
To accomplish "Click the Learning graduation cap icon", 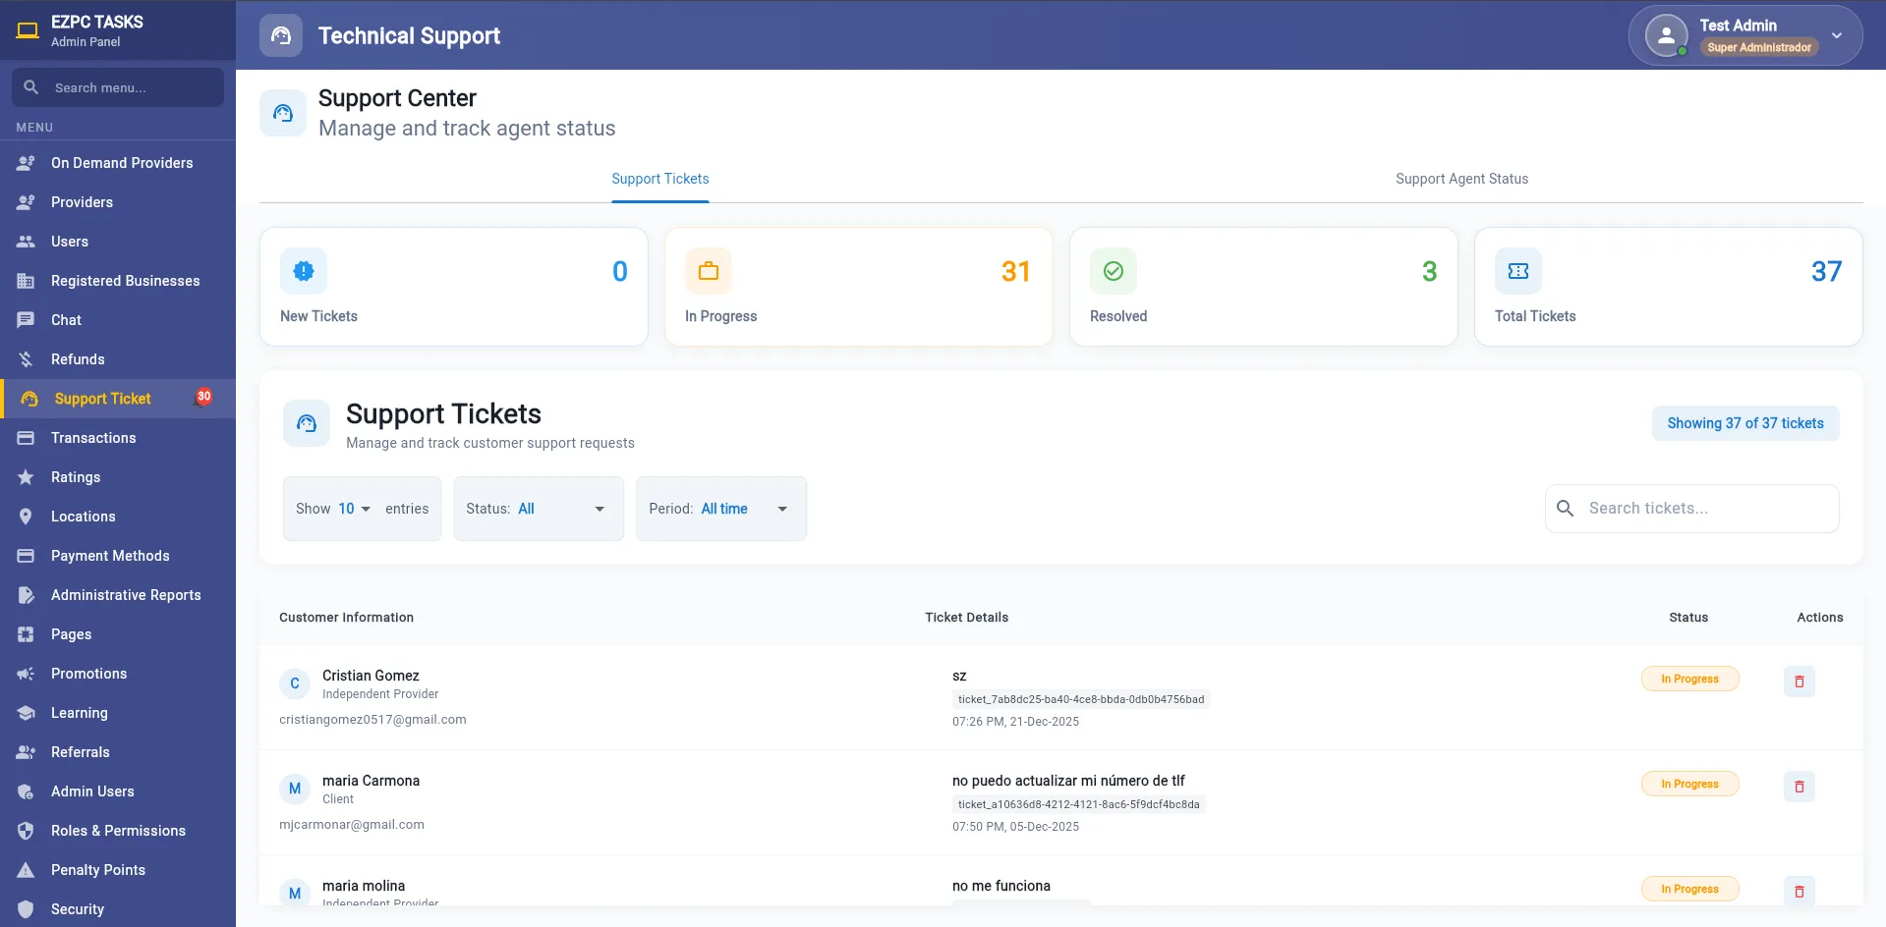I will 27,713.
